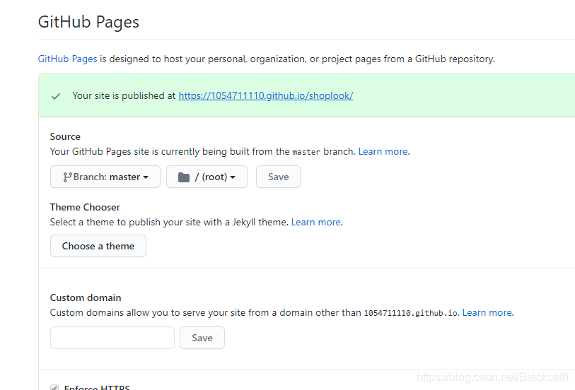This screenshot has width=575, height=390.
Task: Toggle the Enforce HTTPS checkbox
Action: click(x=54, y=387)
